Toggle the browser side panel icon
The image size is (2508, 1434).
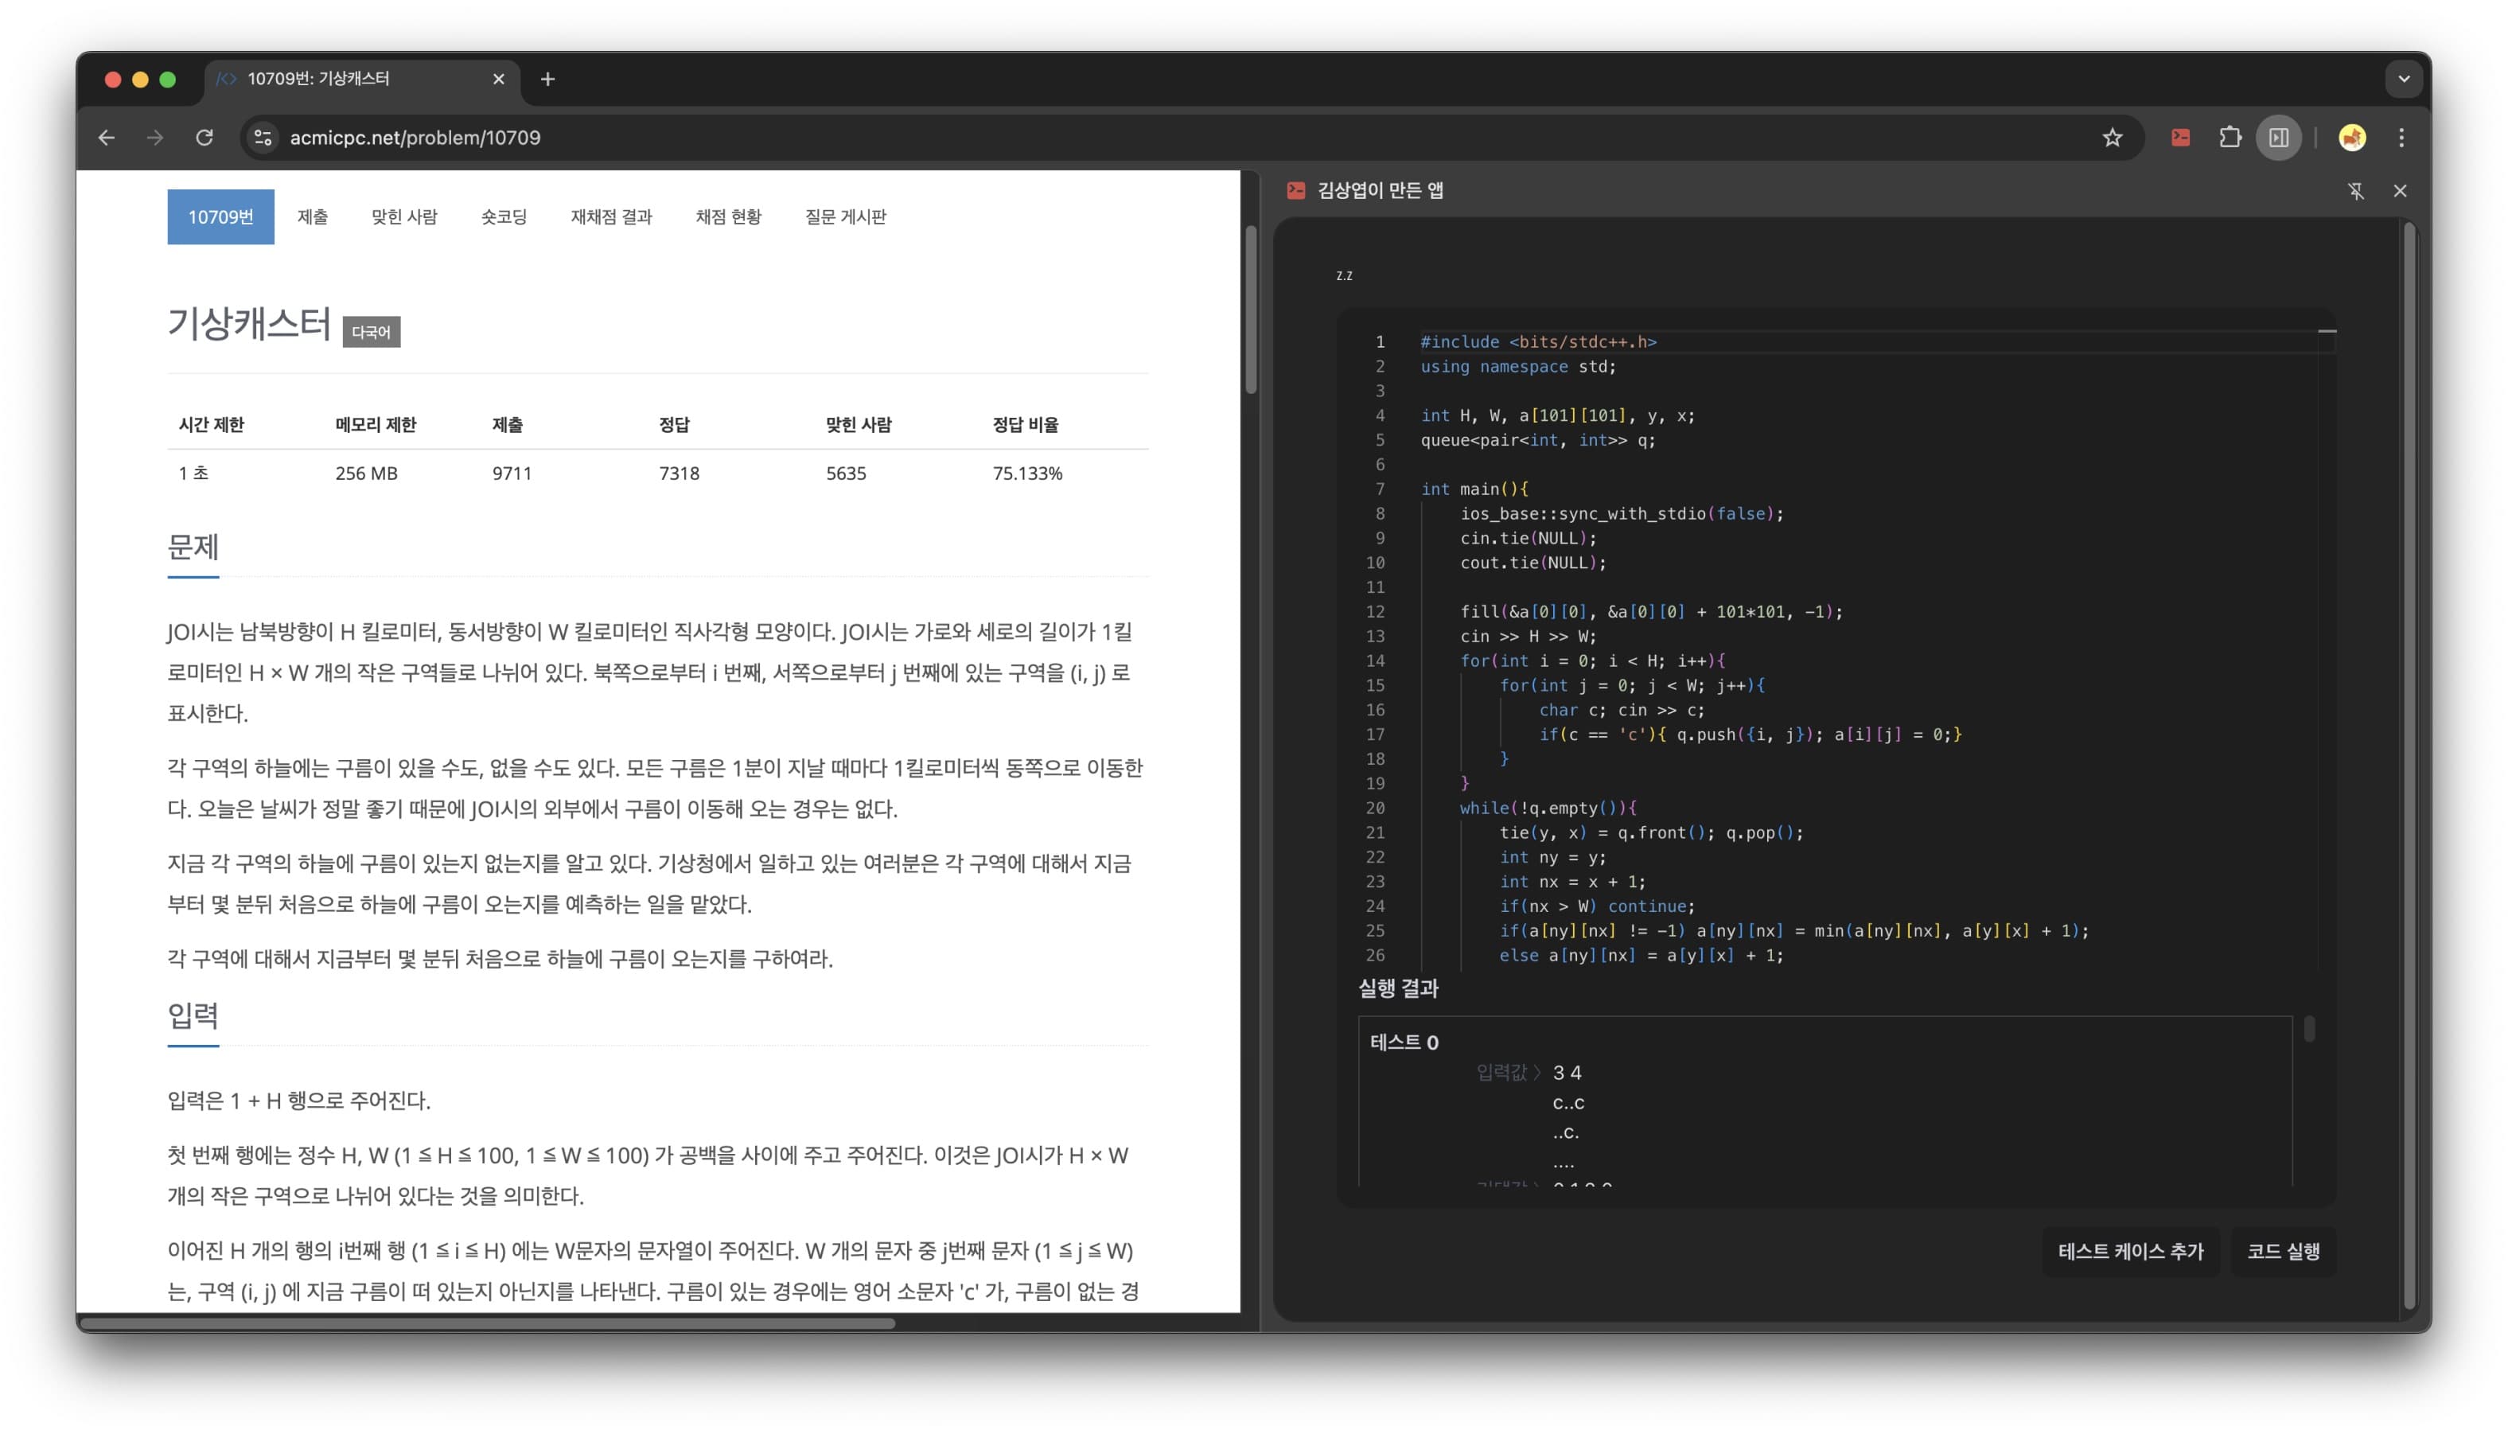(x=2277, y=138)
